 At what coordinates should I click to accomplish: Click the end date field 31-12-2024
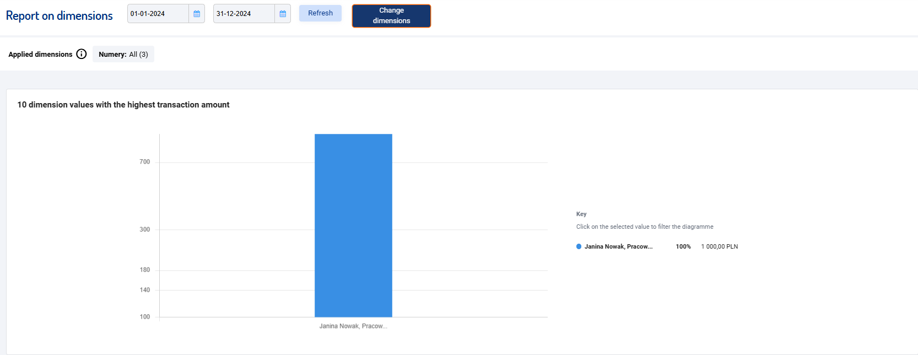tap(244, 14)
